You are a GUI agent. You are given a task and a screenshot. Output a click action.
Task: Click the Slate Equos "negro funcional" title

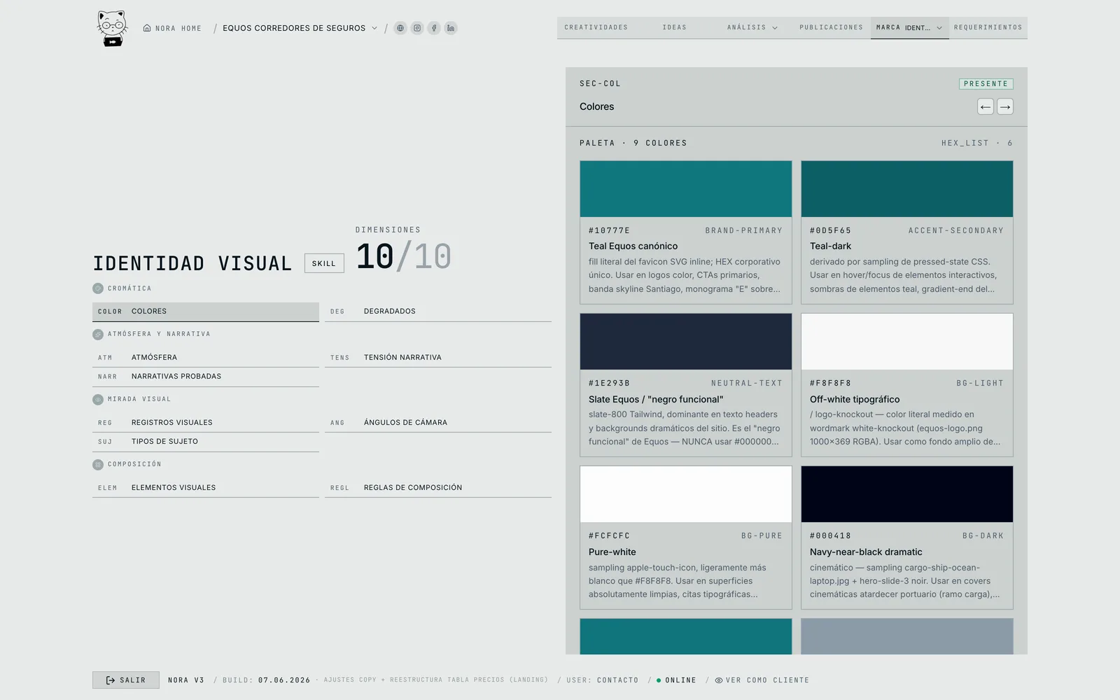tap(656, 400)
